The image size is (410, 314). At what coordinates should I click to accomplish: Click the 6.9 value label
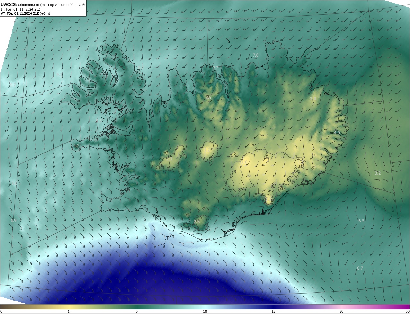pos(13,221)
